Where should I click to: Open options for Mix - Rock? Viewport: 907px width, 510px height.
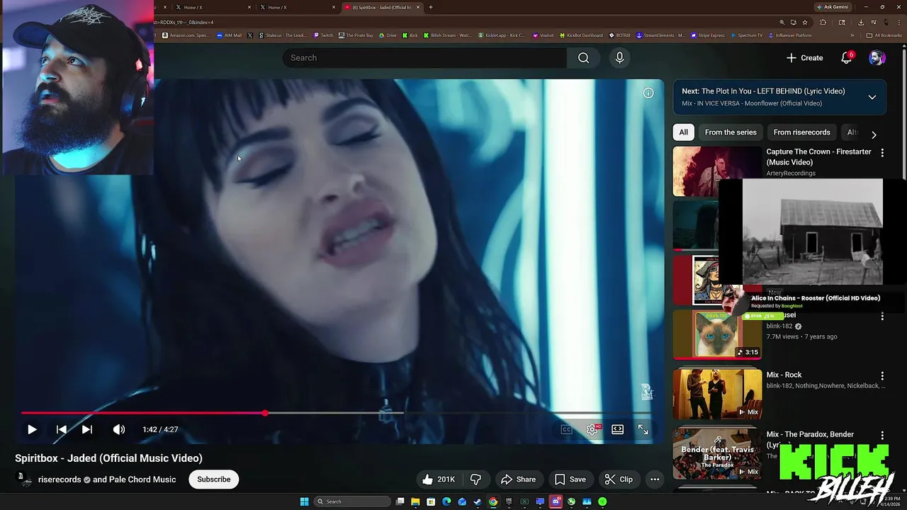click(882, 376)
